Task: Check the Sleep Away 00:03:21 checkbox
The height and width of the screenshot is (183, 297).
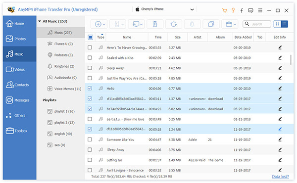Action: tap(90, 68)
